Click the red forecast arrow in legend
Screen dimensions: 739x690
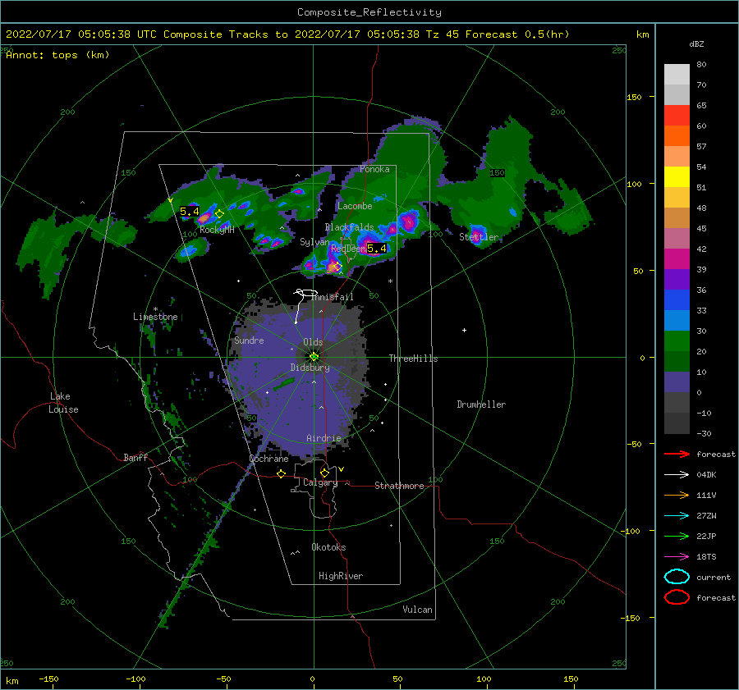point(677,454)
